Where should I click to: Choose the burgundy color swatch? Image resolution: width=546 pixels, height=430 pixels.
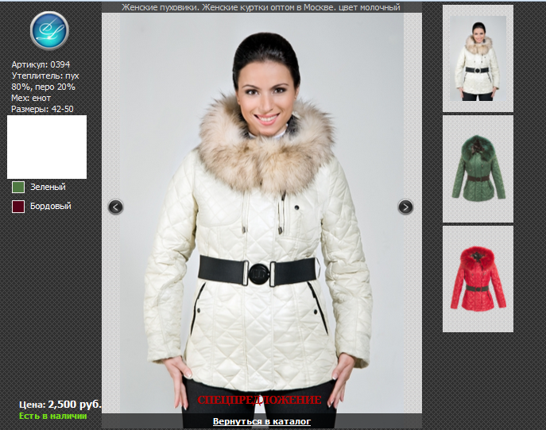point(18,207)
